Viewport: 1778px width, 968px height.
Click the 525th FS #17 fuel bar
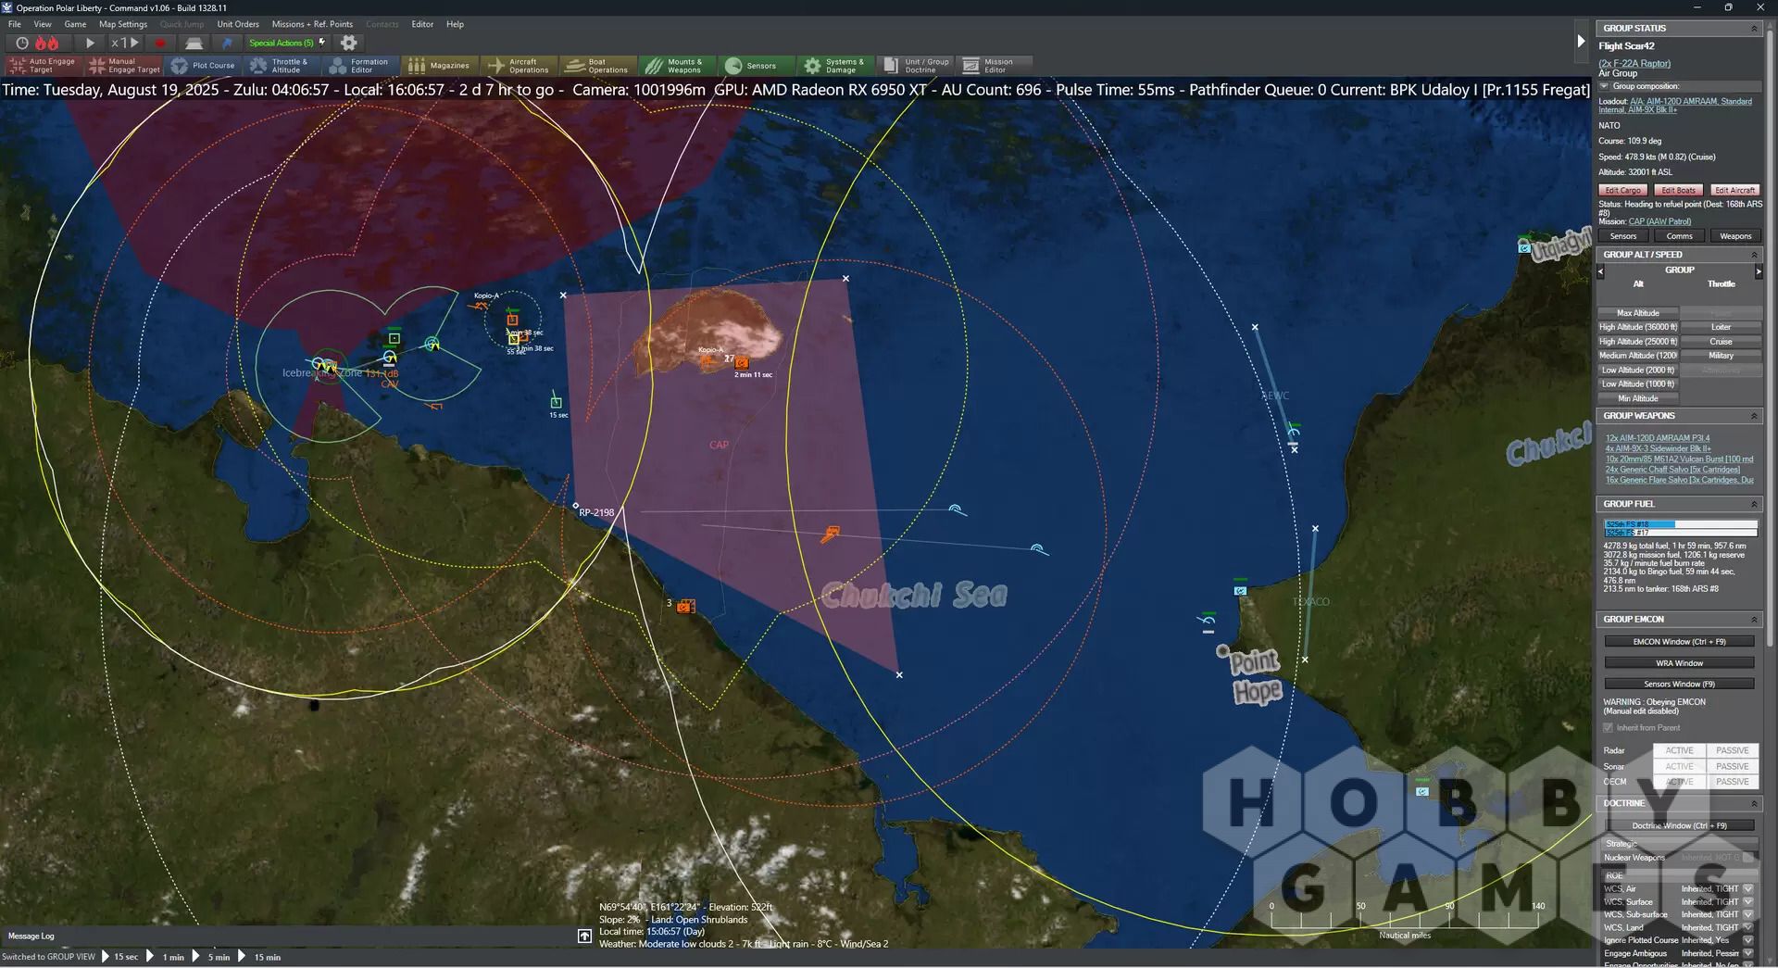pyautogui.click(x=1681, y=533)
